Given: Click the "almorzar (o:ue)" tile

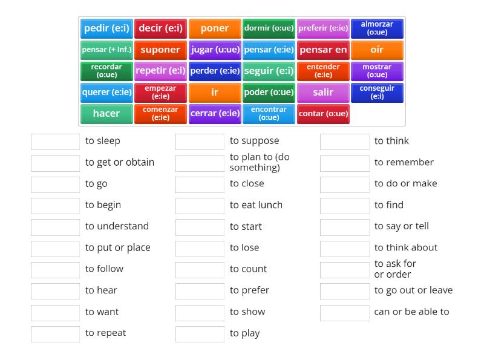Looking at the screenshot, I should 377,28.
